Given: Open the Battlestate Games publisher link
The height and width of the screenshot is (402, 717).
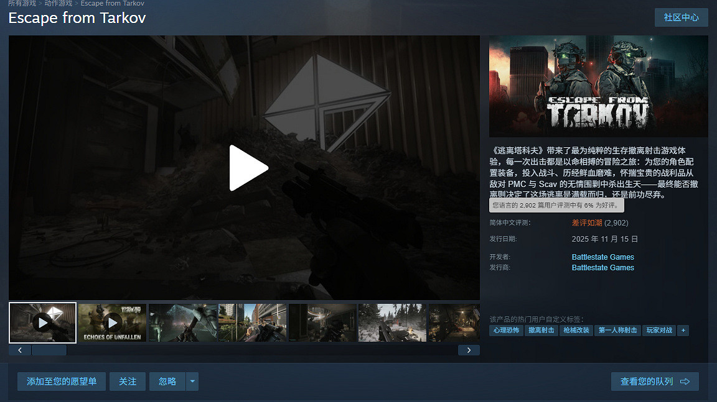Looking at the screenshot, I should tap(602, 267).
